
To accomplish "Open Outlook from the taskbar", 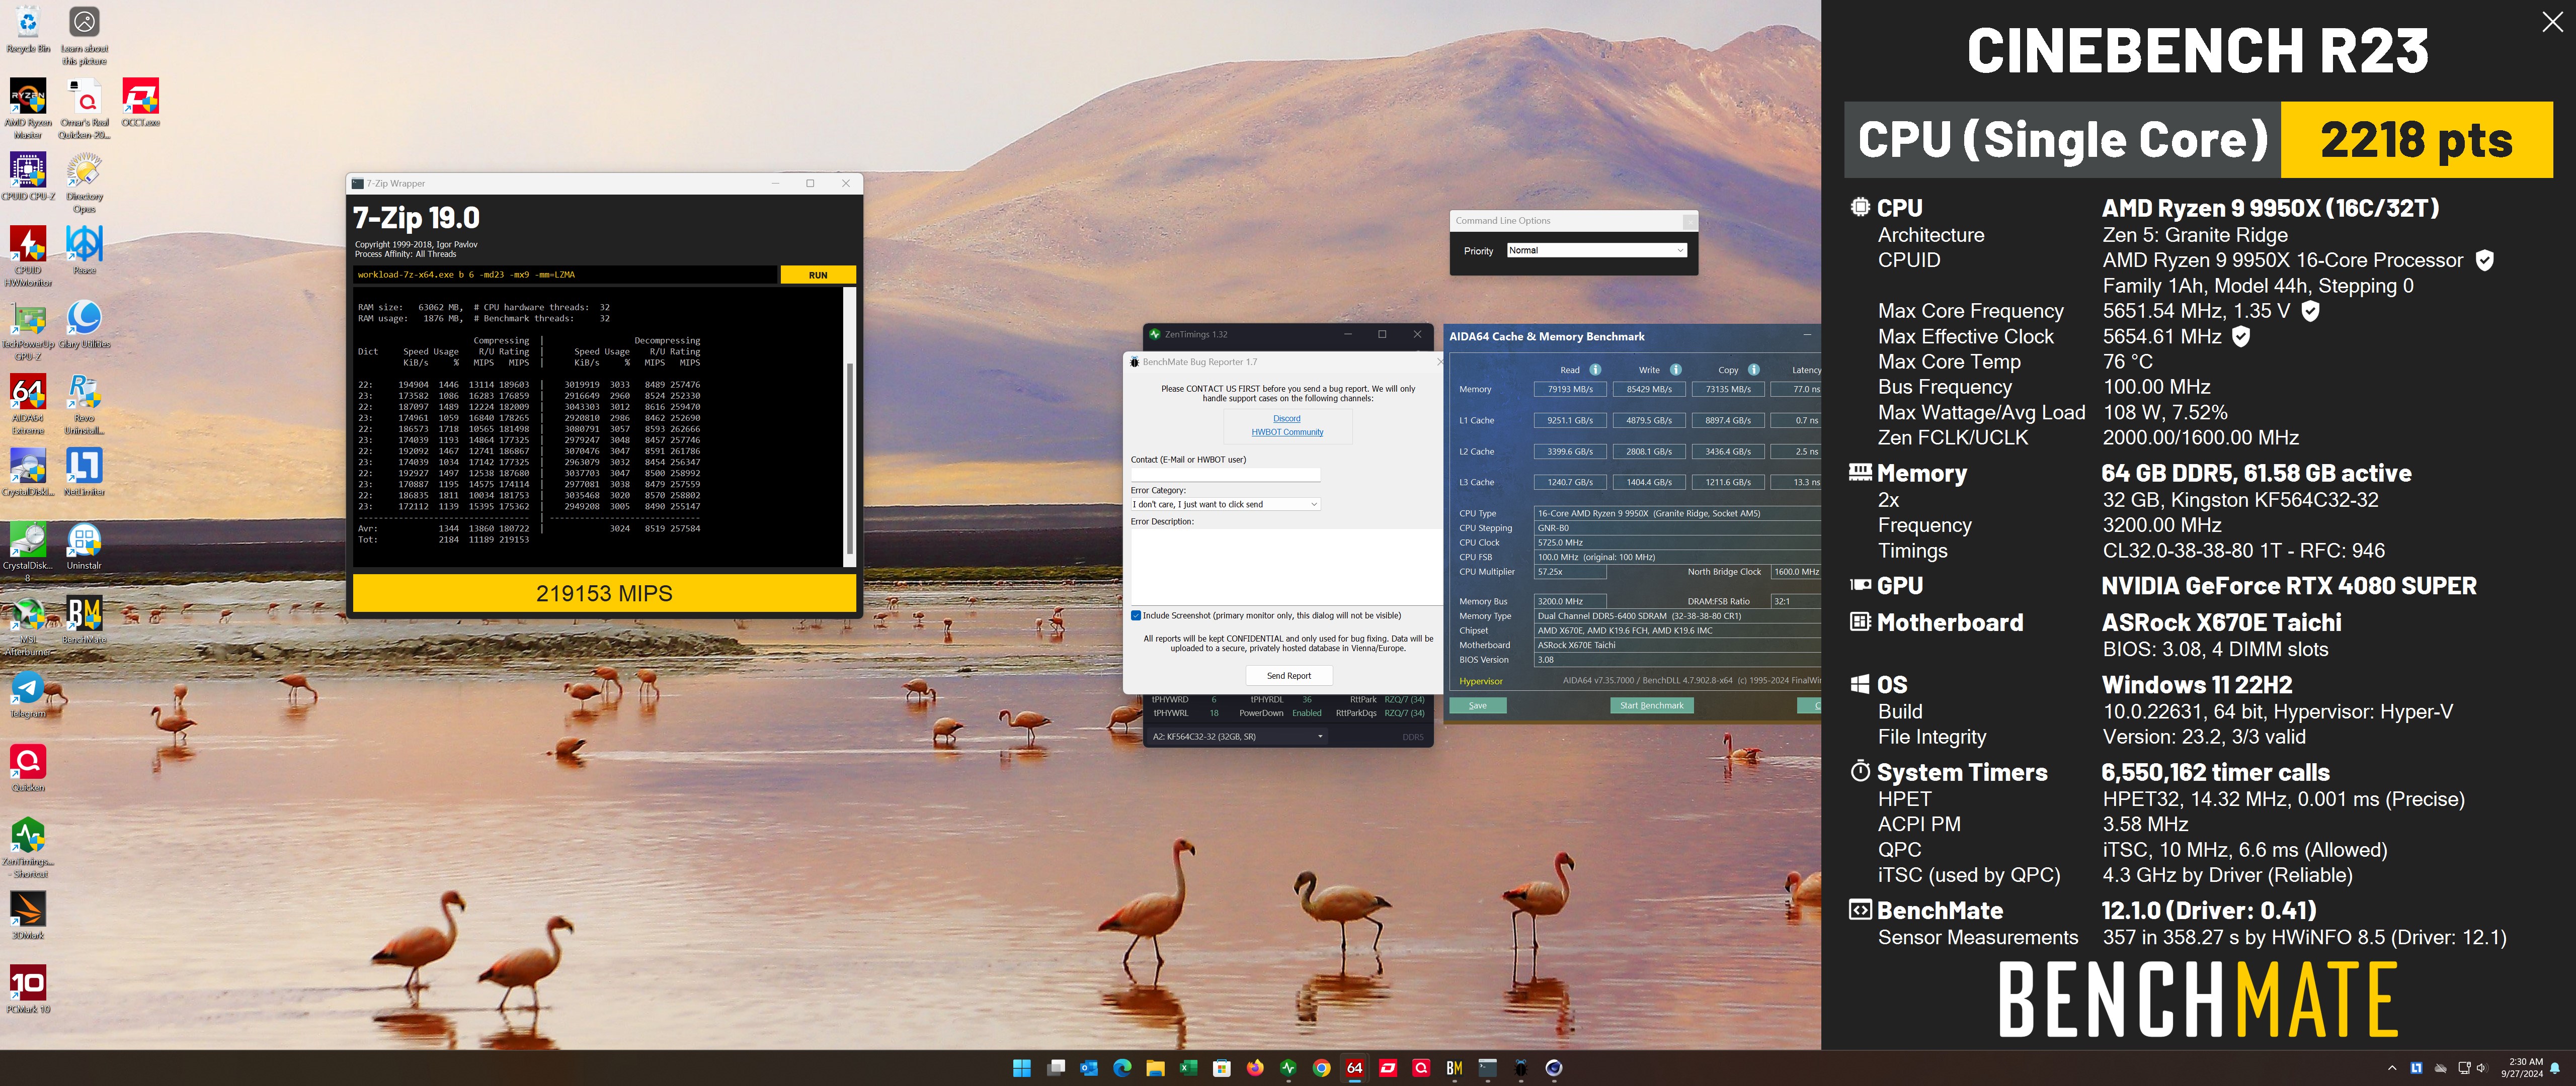I will (x=1088, y=1068).
